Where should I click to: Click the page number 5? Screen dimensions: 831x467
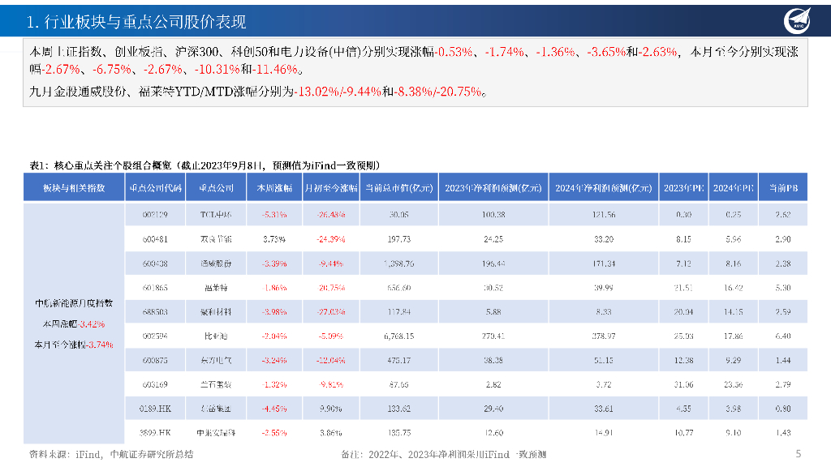click(x=799, y=454)
